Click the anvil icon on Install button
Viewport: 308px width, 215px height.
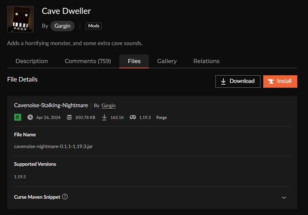271,81
